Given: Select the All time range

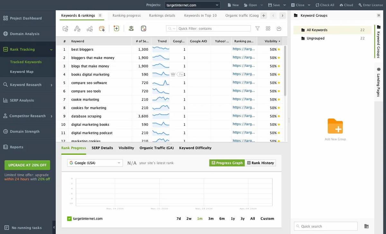Looking at the screenshot, I should [253, 219].
